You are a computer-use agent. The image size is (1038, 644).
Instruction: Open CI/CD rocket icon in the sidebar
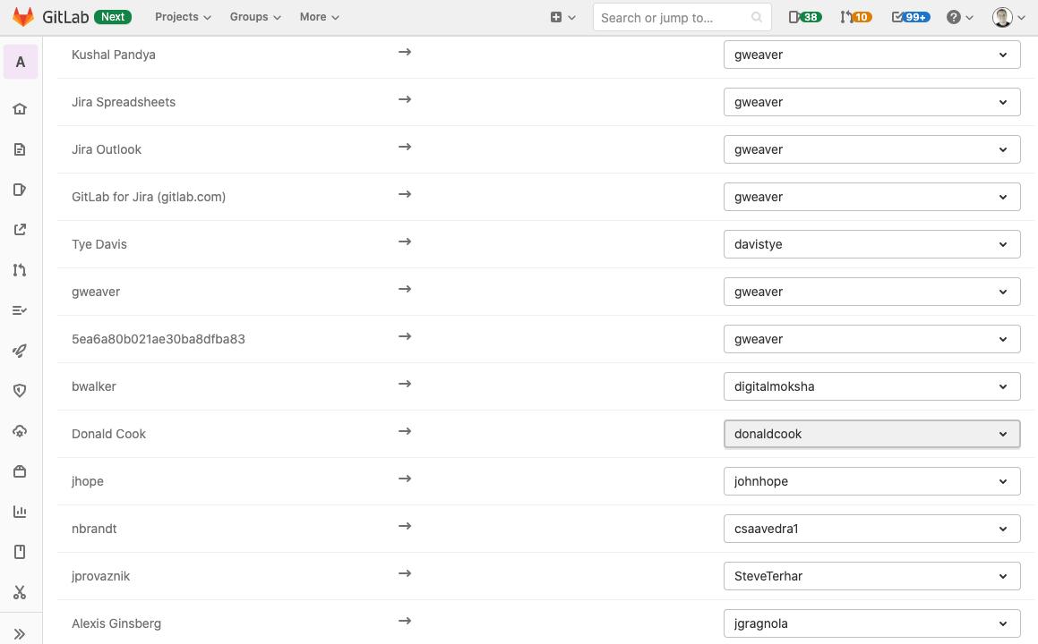[20, 351]
